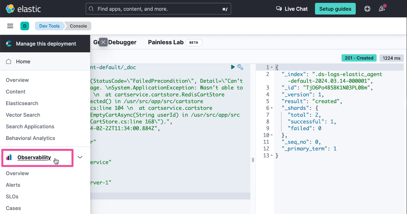Open the request wrench options icon
This screenshot has width=407, height=214.
tap(240, 67)
